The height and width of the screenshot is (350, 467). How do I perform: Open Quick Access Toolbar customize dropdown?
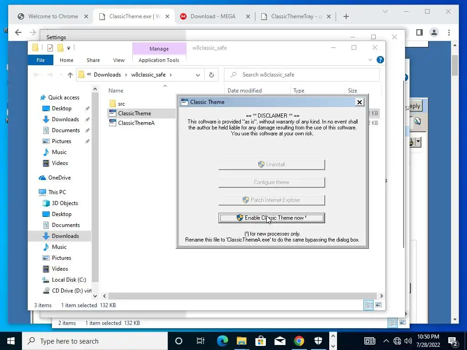tap(68, 47)
